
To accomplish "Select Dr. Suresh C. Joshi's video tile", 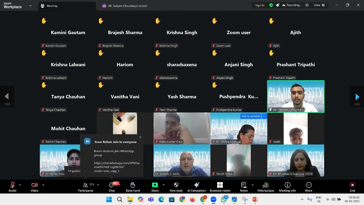I will 182,161.
